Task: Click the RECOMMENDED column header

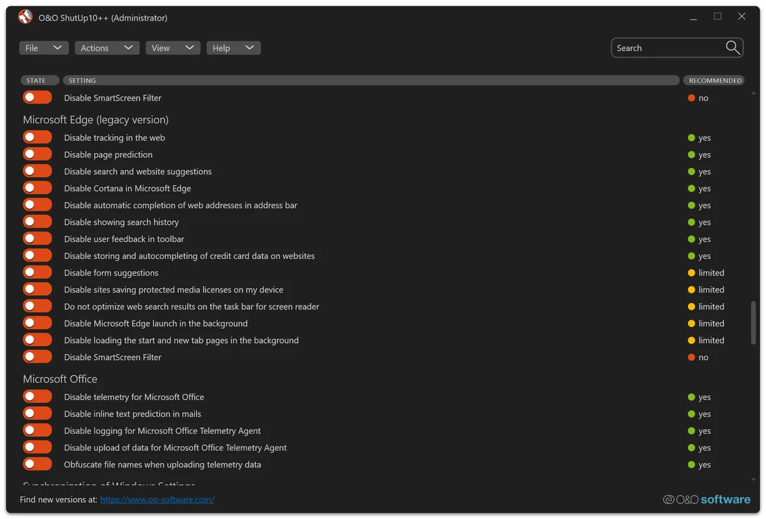Action: pyautogui.click(x=714, y=80)
